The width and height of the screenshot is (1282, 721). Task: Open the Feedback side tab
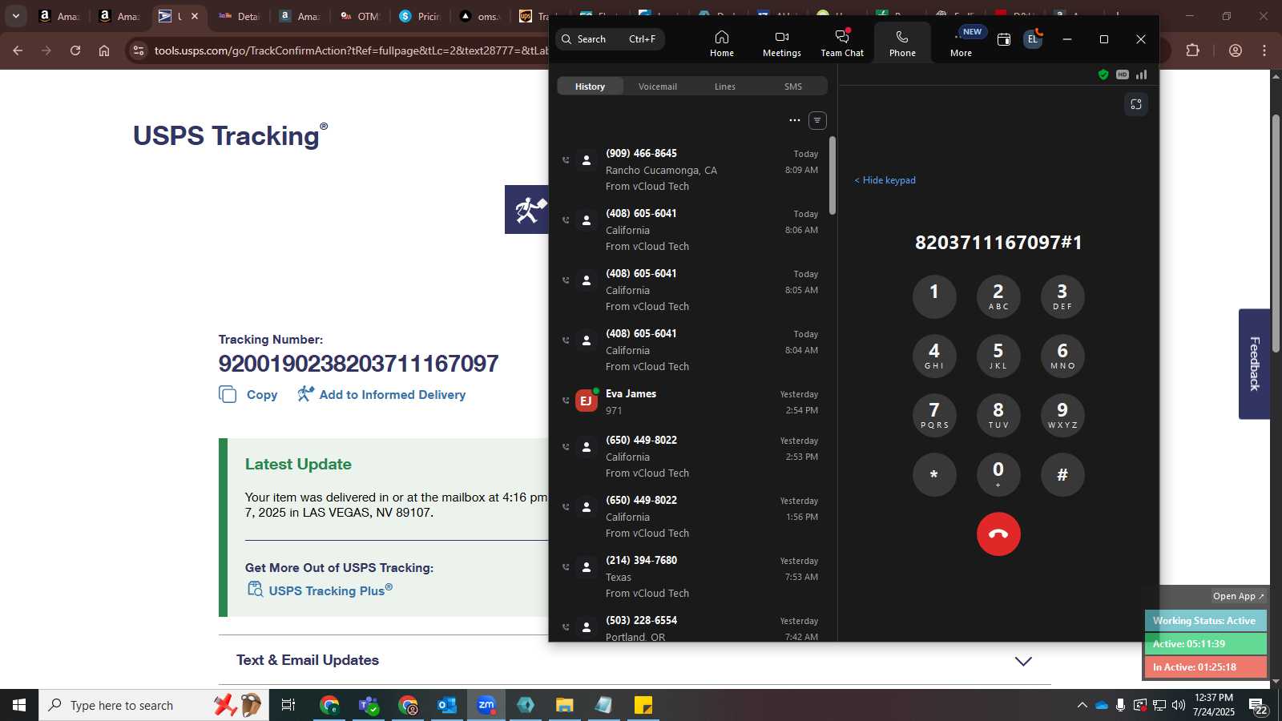pyautogui.click(x=1254, y=364)
